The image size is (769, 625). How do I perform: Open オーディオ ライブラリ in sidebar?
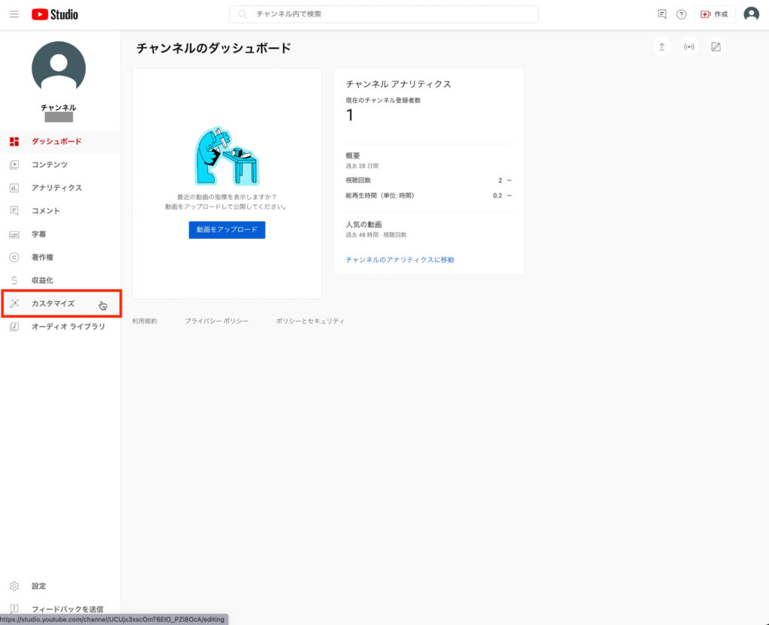coord(68,327)
